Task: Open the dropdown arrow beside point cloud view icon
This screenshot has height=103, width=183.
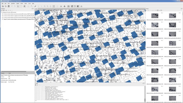Action: [55, 6]
